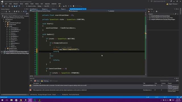Select WaveSpawner.cs in Solution Explorer
The width and height of the screenshot is (182, 102).
(13, 50)
